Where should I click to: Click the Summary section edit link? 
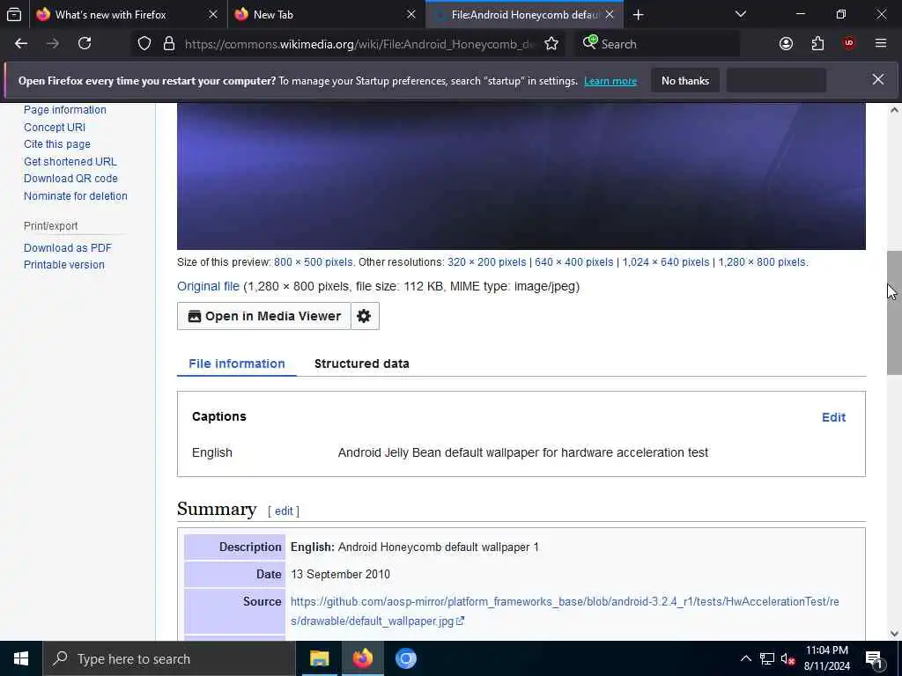284,511
